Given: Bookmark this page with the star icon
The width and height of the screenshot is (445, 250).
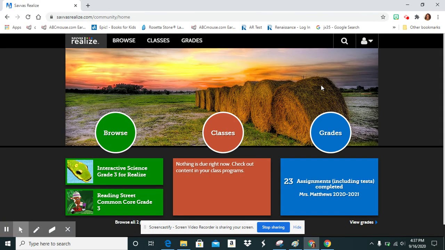Looking at the screenshot, I should coord(383,17).
